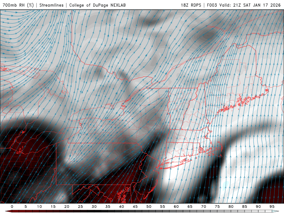Click the "55" colorbar label
Viewport: 284px width, 213px height.
point(163,207)
